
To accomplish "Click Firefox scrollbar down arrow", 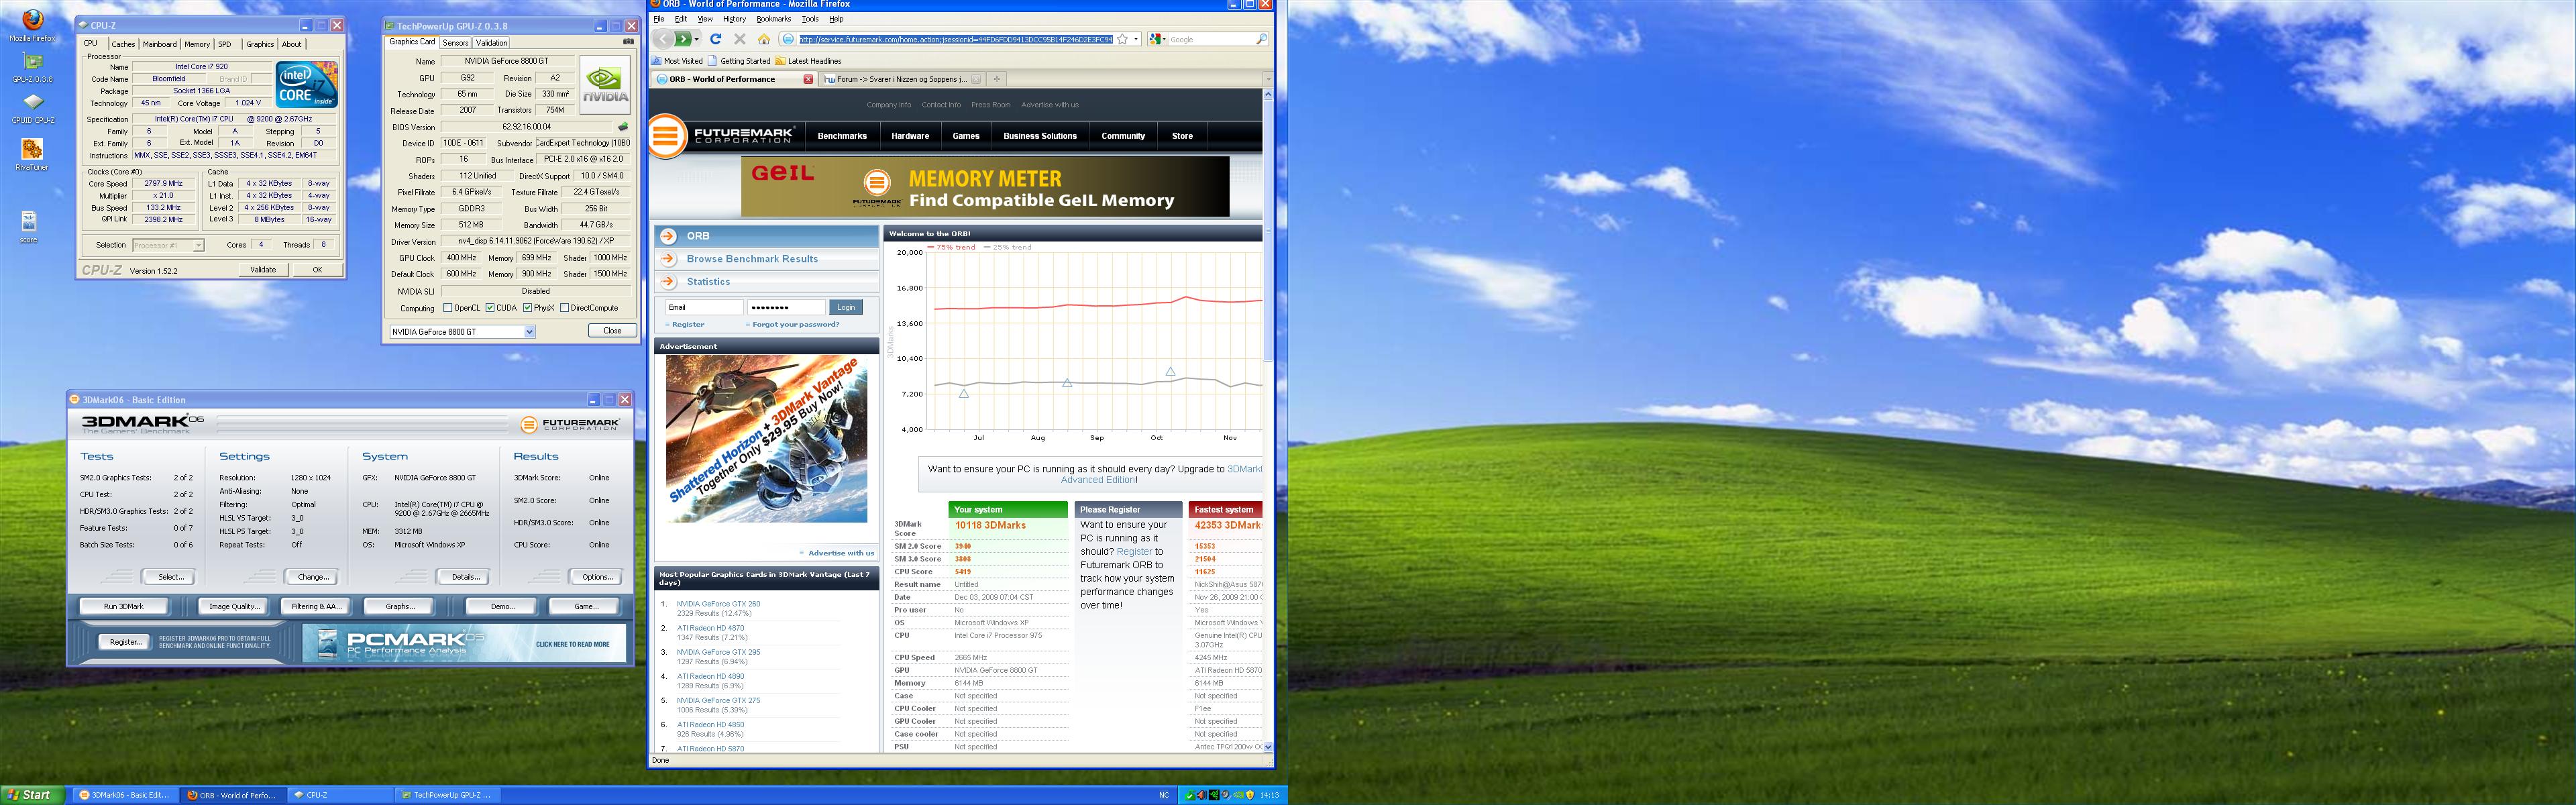I will click(x=1268, y=747).
